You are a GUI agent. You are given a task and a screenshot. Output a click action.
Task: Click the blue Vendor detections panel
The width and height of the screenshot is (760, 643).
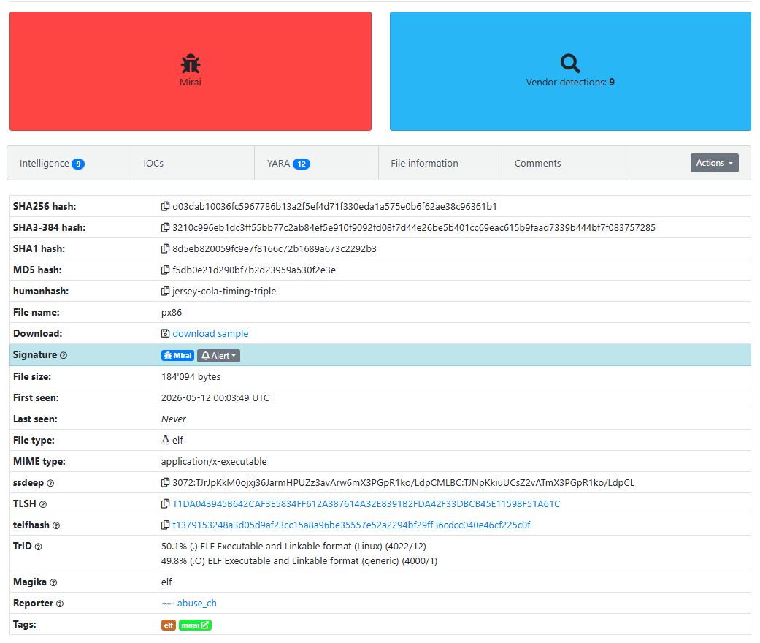click(570, 72)
